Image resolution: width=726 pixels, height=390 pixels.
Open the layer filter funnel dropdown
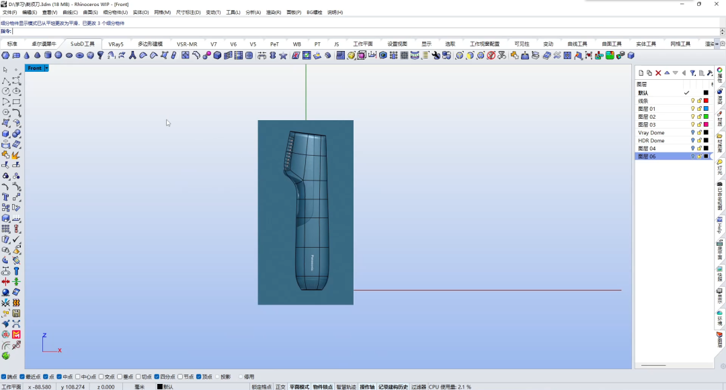pyautogui.click(x=692, y=73)
